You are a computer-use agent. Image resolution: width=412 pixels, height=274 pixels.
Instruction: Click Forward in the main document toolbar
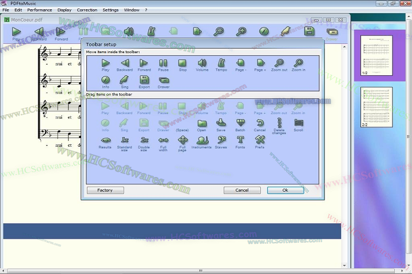tap(61, 32)
